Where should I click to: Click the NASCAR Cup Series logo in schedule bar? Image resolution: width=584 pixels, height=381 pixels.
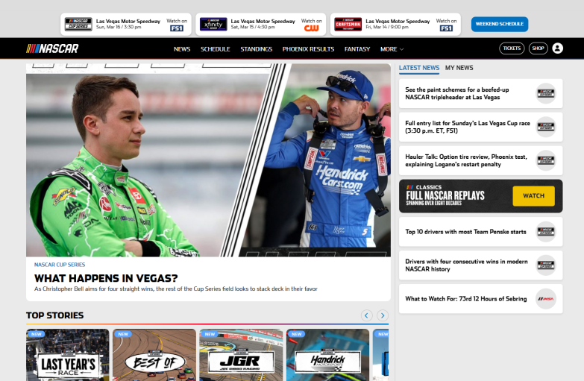tap(78, 24)
